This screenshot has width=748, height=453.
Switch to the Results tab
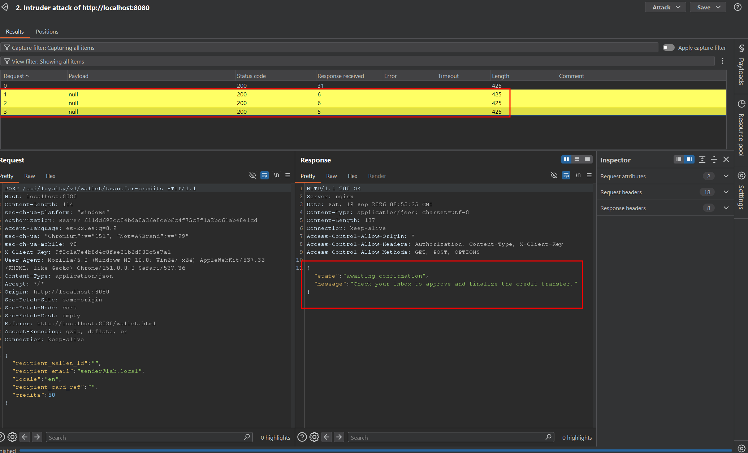15,31
